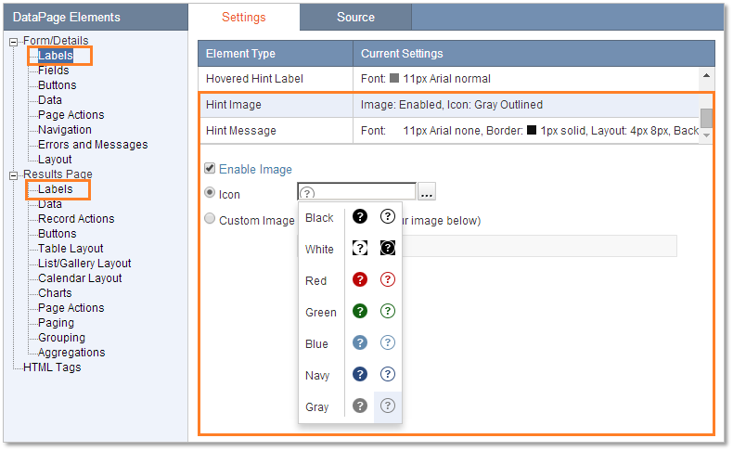
Task: Click the Hovered Hint Label font color swatch
Action: point(394,79)
